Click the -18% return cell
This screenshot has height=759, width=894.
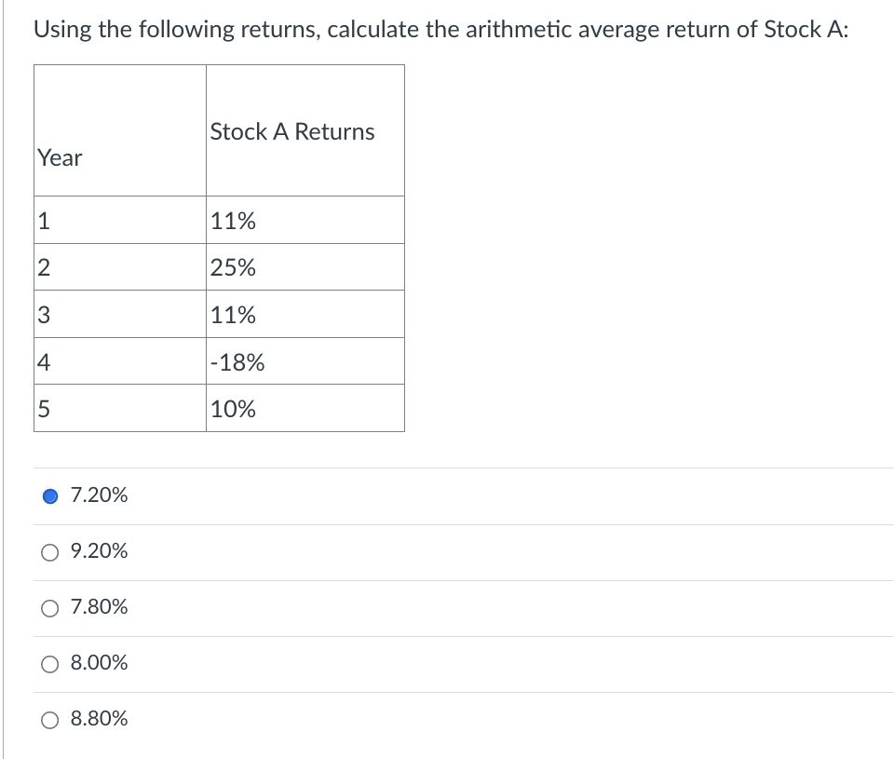pos(305,362)
